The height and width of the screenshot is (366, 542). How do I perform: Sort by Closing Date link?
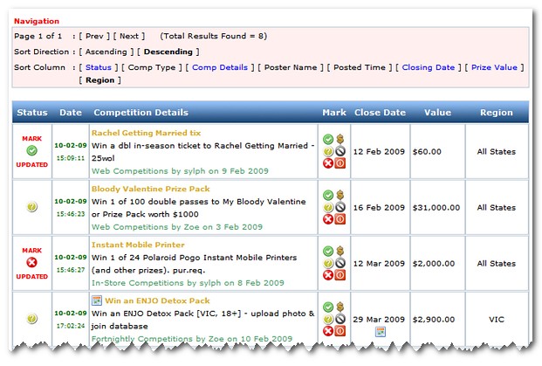429,67
